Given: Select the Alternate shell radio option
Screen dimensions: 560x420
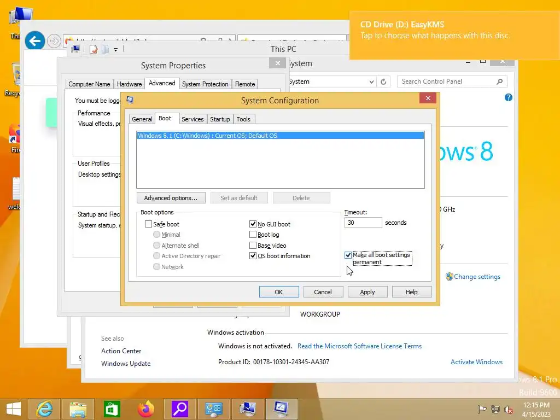Looking at the screenshot, I should point(156,246).
